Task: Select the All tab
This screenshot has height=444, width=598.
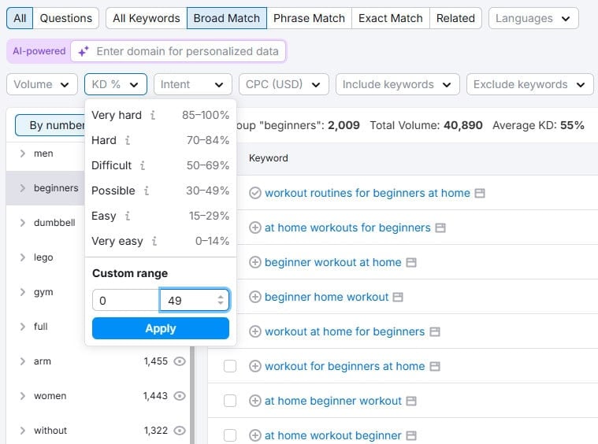Action: 20,18
